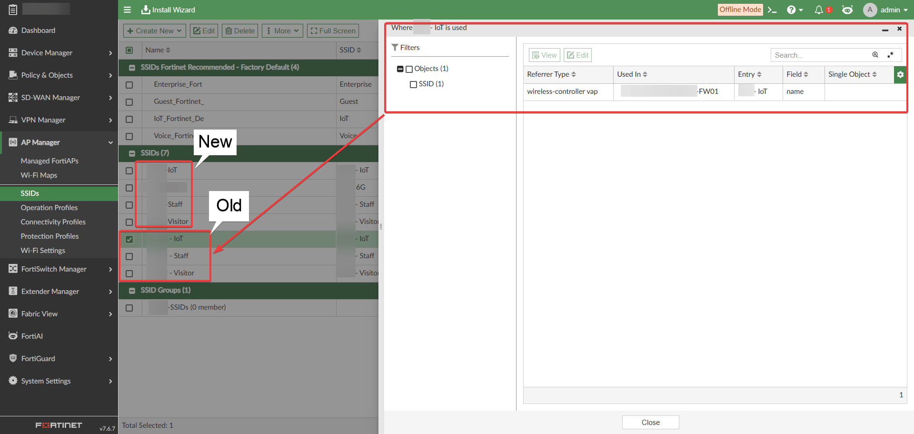Collapse the SSIDs (7) group

tap(132, 153)
